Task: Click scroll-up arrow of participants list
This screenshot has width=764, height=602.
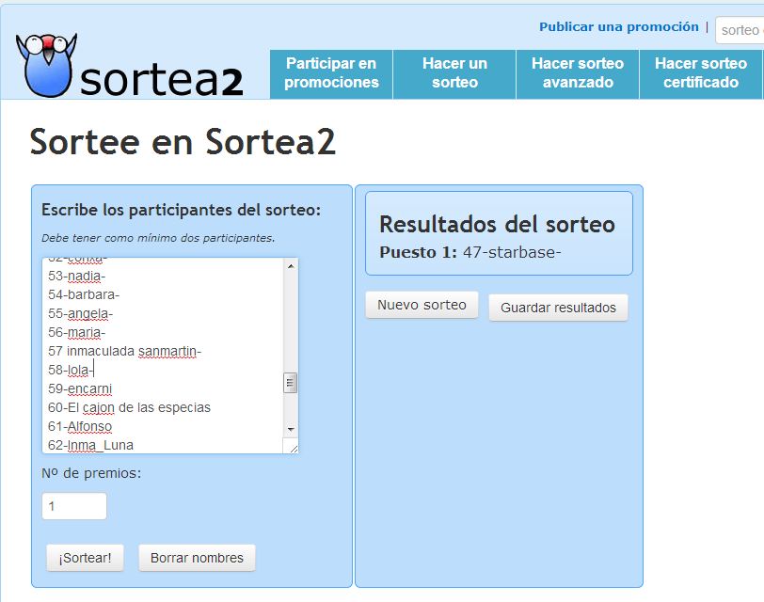Action: (x=291, y=266)
